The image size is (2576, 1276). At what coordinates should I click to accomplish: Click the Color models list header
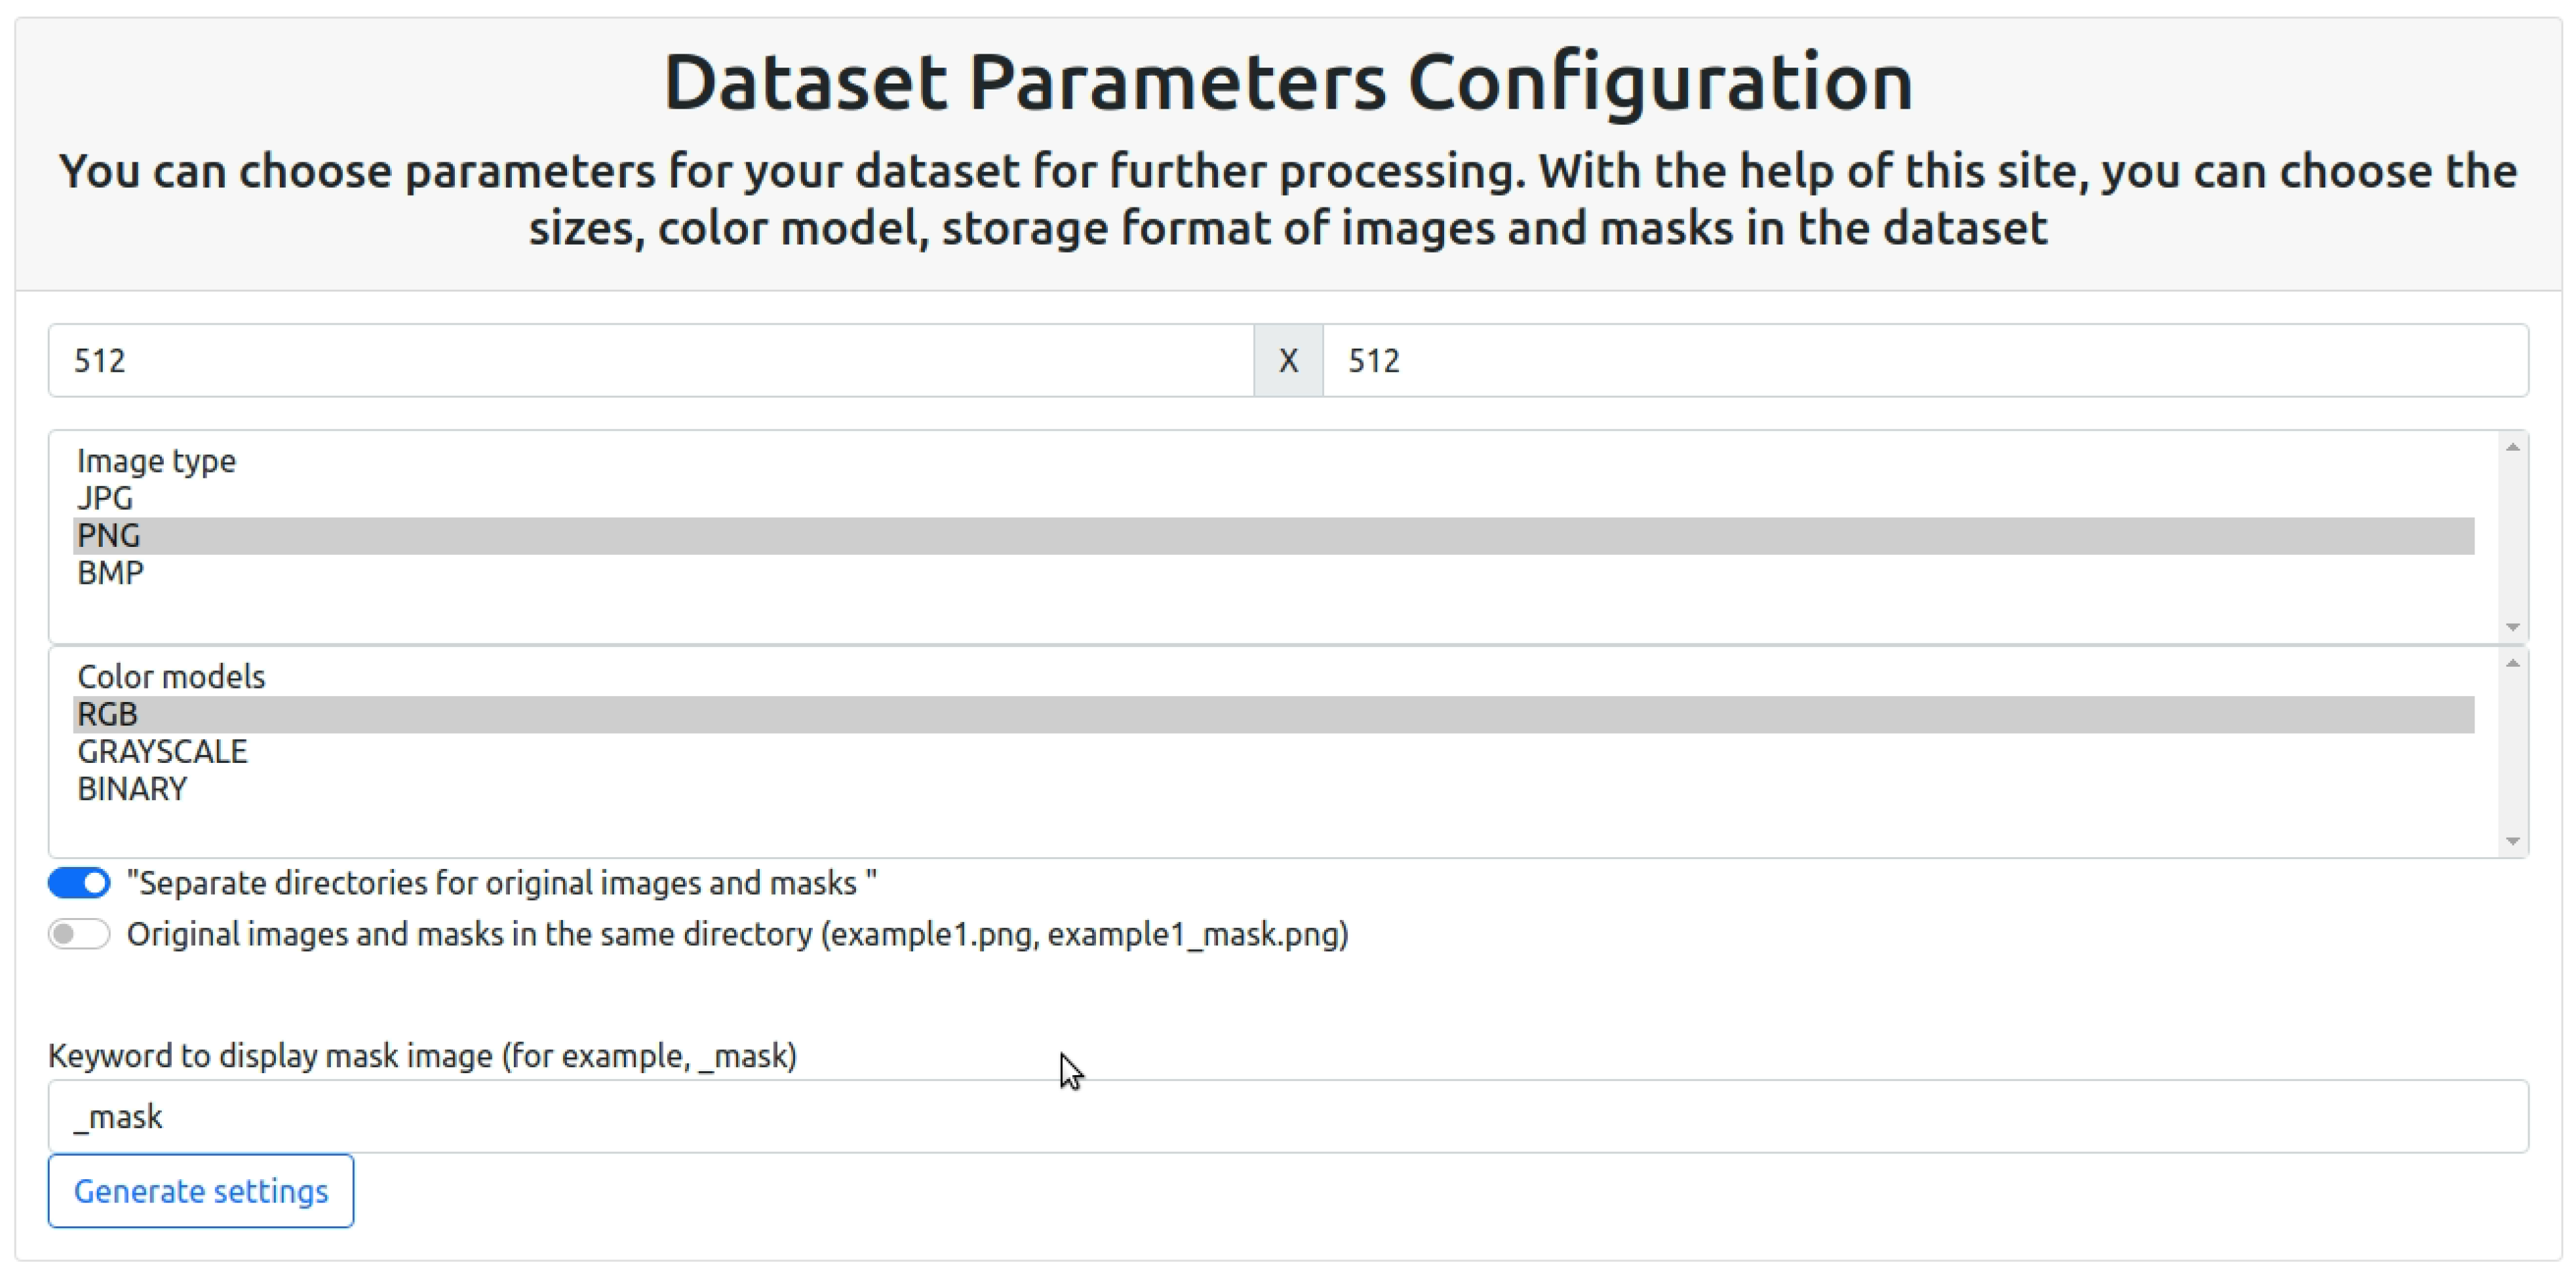coord(171,677)
